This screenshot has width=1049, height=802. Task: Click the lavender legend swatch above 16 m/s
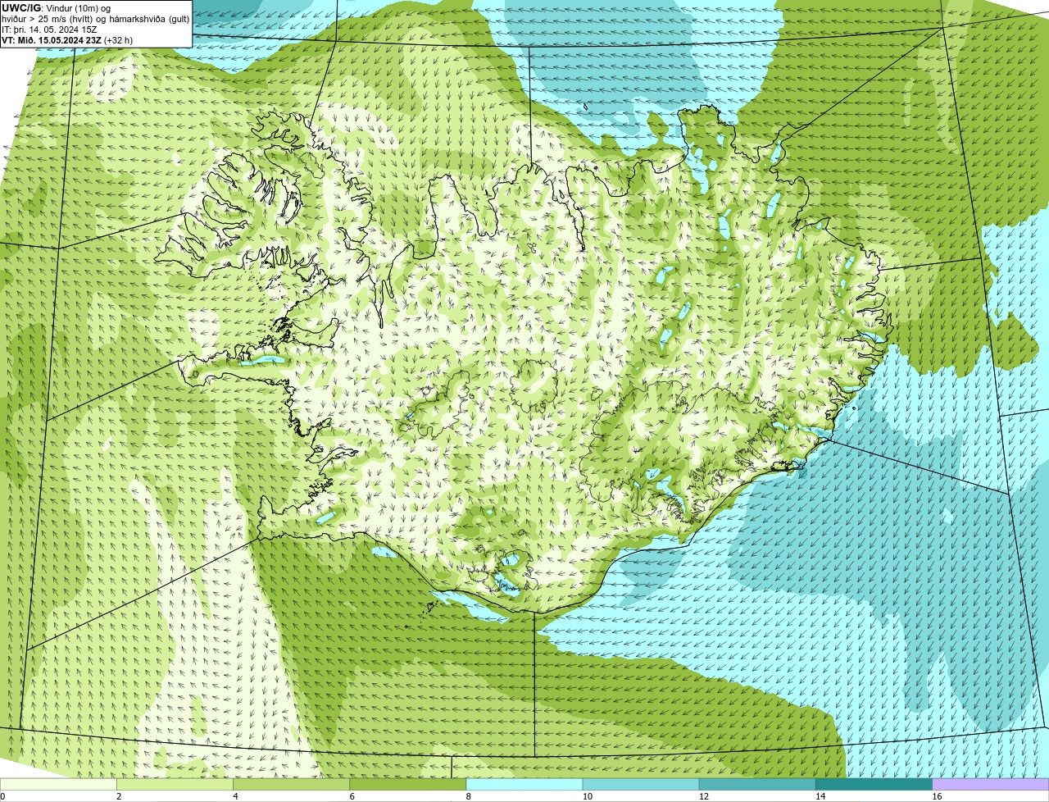[990, 784]
